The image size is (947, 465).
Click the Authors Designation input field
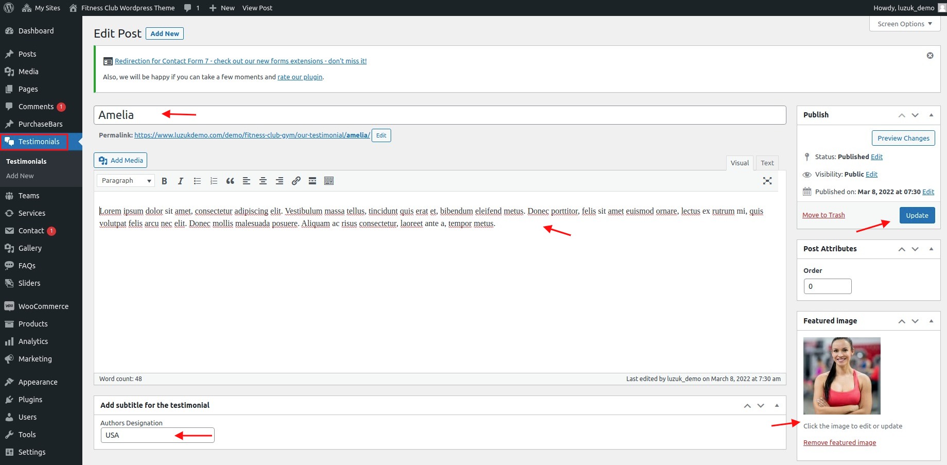tap(157, 435)
